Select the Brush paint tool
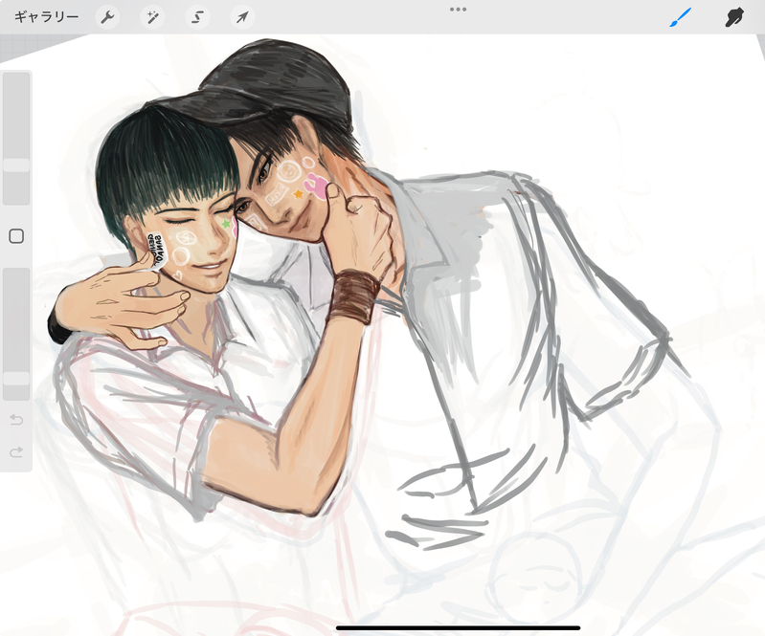 [680, 17]
